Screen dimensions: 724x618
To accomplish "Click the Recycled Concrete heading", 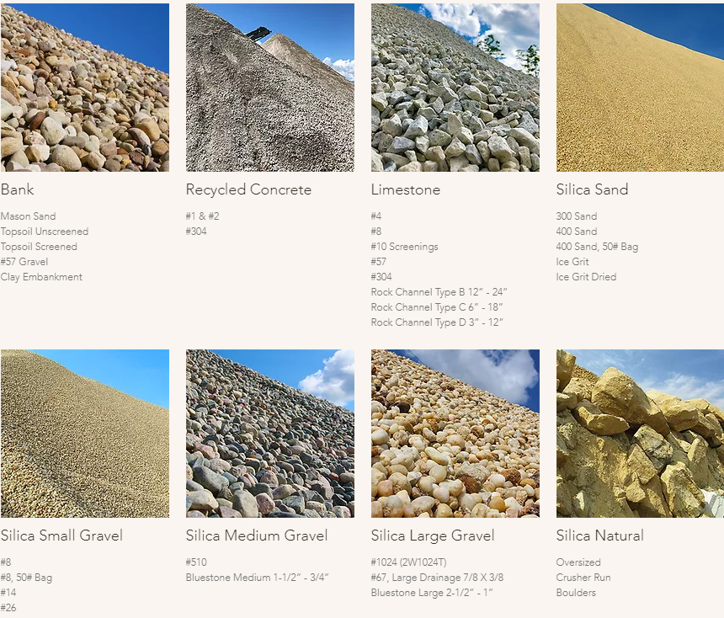I will [248, 189].
